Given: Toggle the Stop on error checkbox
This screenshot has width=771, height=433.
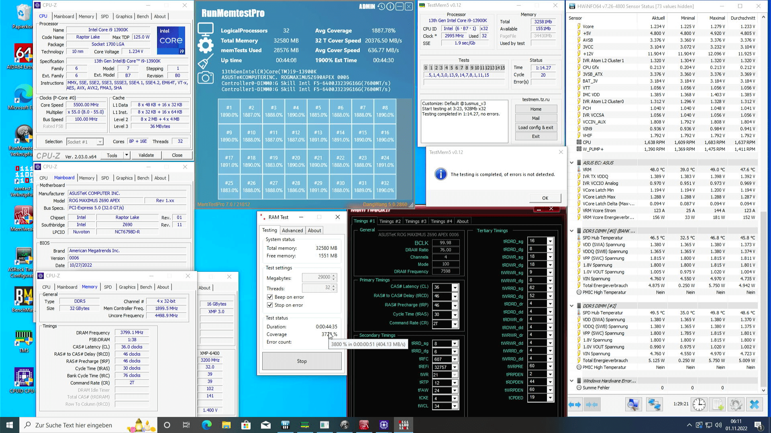Looking at the screenshot, I should click(x=270, y=305).
